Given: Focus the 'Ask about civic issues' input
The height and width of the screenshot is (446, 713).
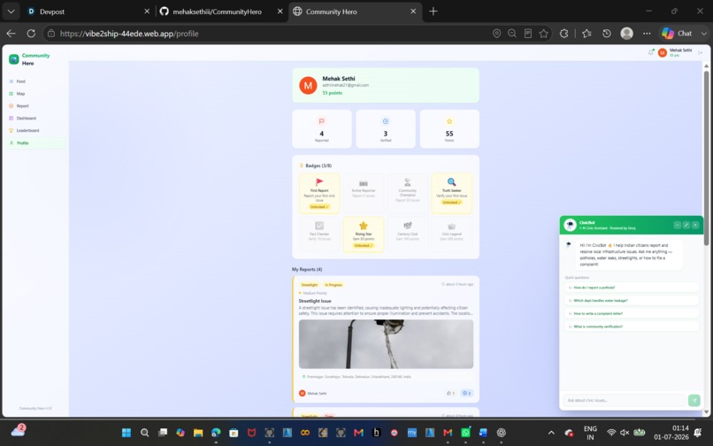Looking at the screenshot, I should (625, 401).
